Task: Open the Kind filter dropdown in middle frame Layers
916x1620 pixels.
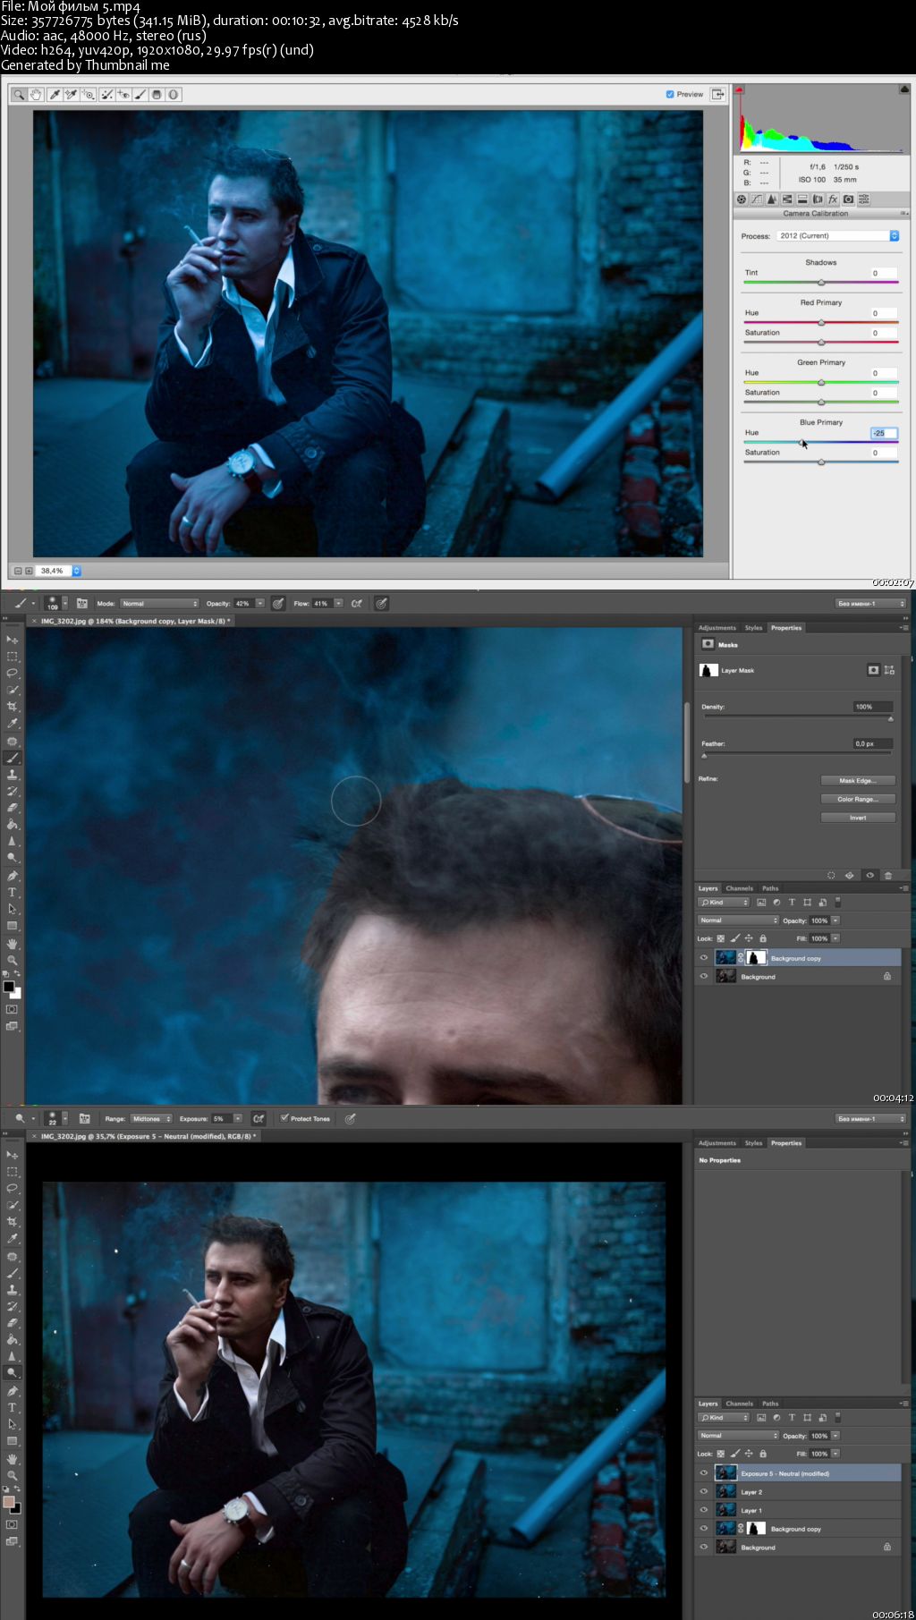Action: 725,903
